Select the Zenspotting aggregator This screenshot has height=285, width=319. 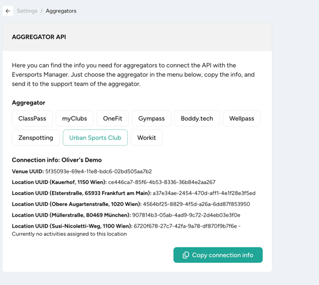click(x=35, y=138)
